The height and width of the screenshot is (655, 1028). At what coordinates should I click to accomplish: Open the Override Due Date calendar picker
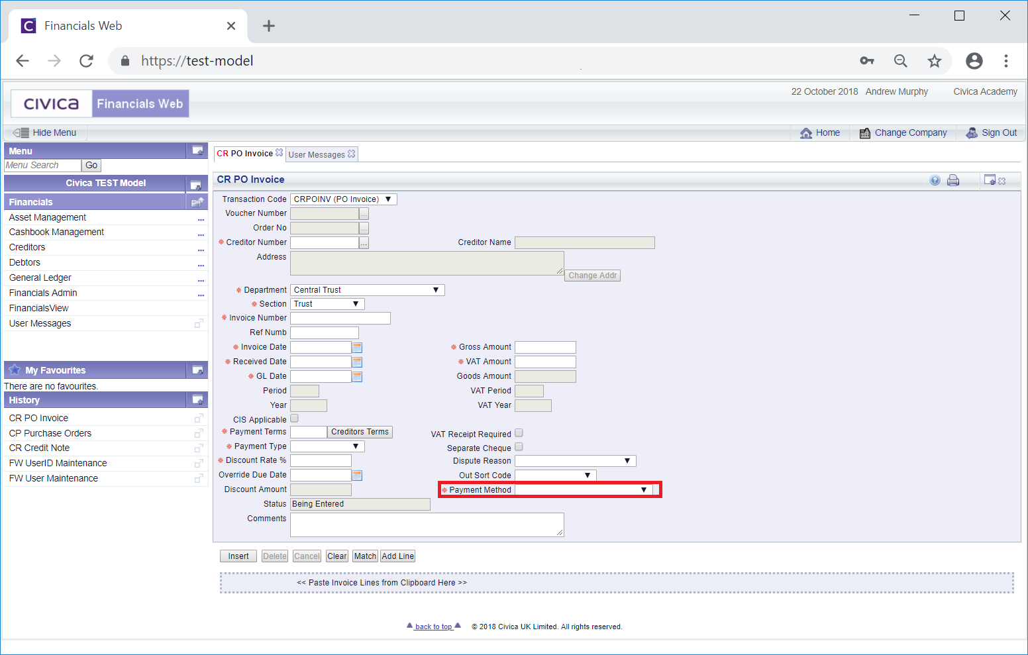tap(357, 476)
